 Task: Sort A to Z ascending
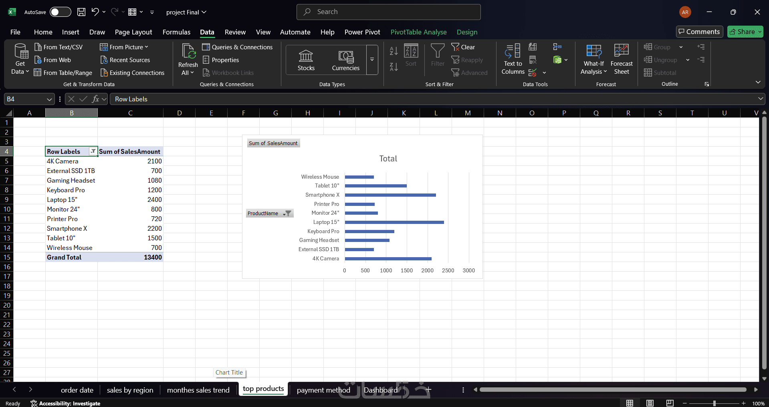(394, 51)
